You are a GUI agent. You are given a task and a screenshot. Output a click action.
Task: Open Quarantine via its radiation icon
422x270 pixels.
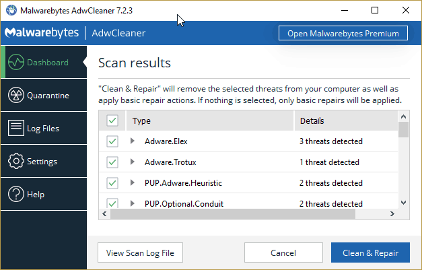tap(16, 95)
